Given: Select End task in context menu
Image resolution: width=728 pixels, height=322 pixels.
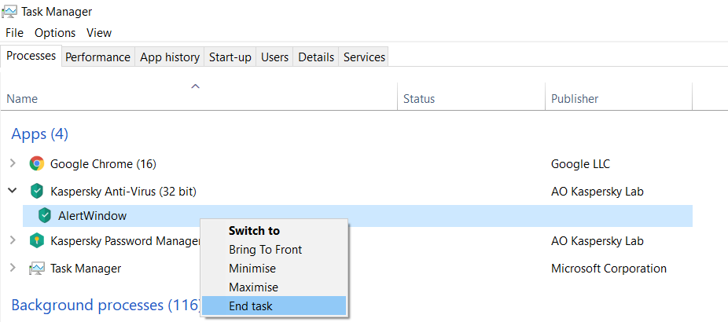Looking at the screenshot, I should tap(251, 306).
